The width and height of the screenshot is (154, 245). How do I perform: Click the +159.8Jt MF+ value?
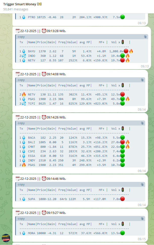(100, 60)
